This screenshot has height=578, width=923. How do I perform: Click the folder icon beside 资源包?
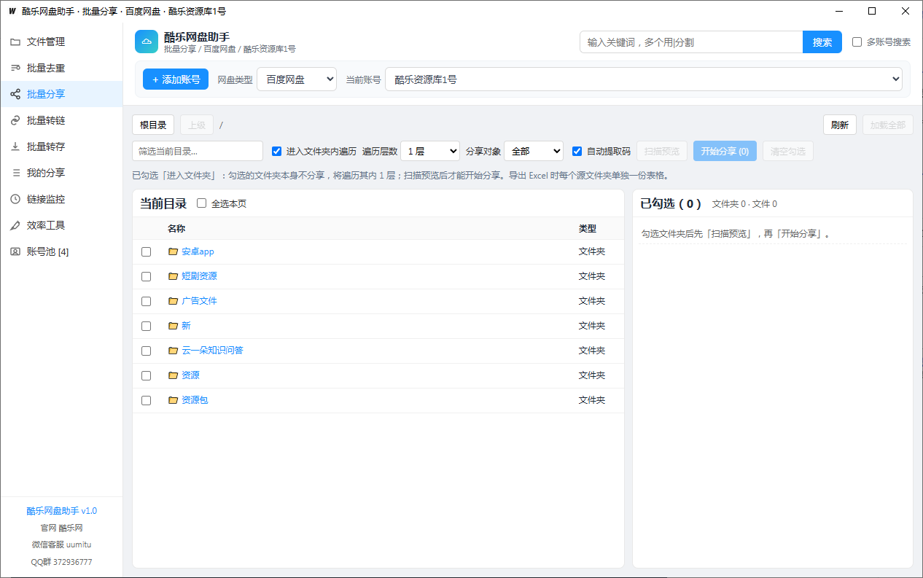tap(173, 400)
